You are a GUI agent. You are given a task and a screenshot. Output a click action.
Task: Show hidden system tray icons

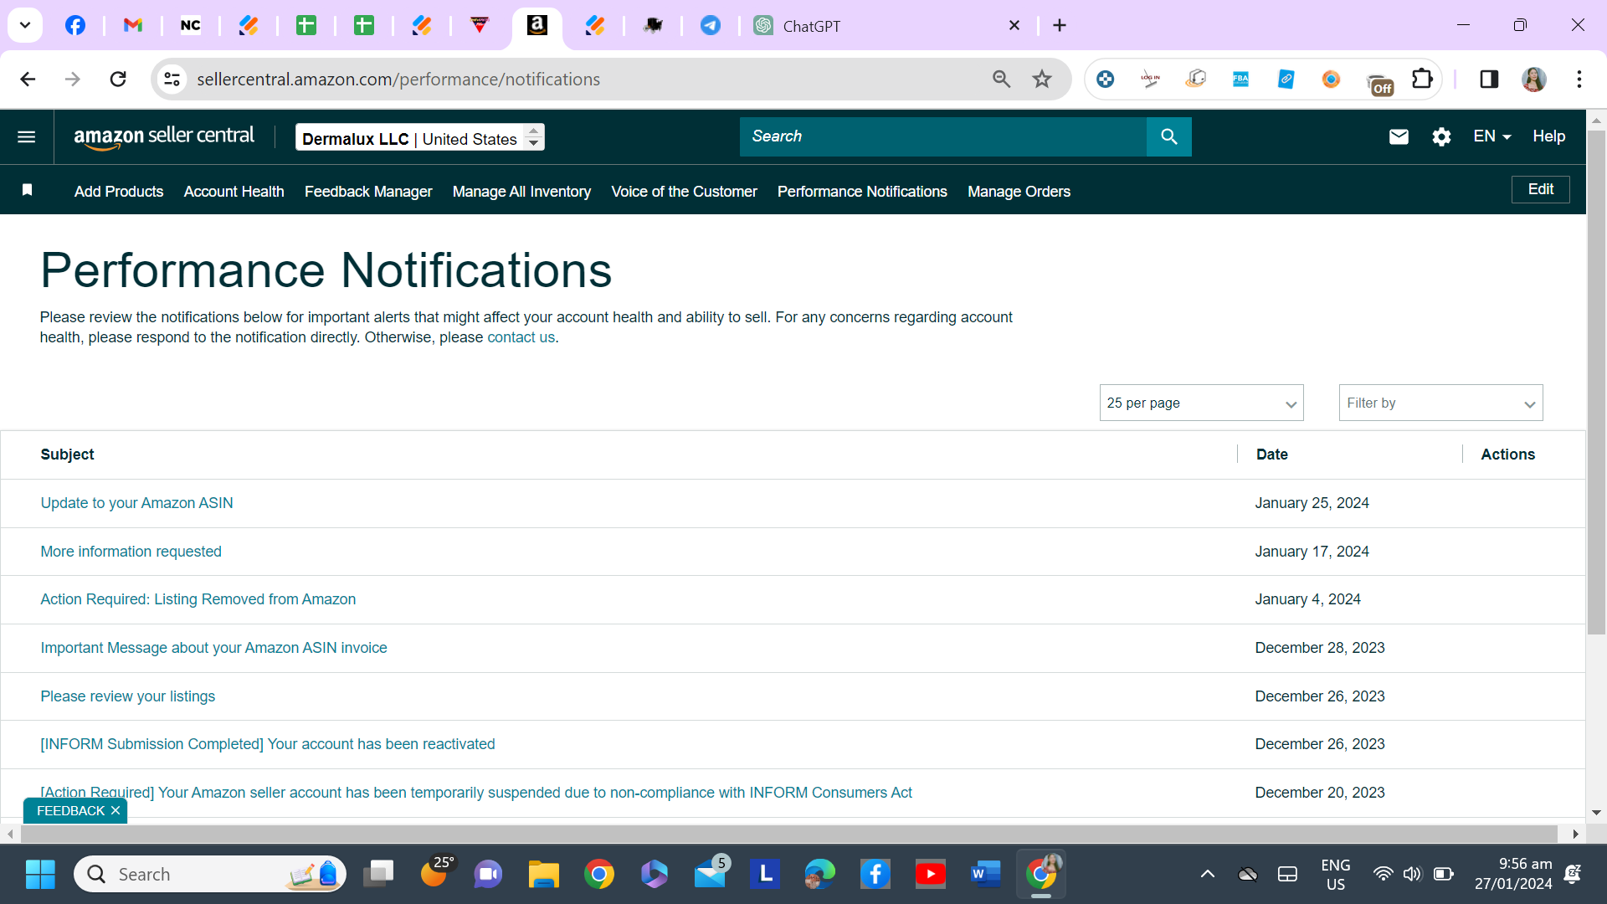coord(1208,875)
